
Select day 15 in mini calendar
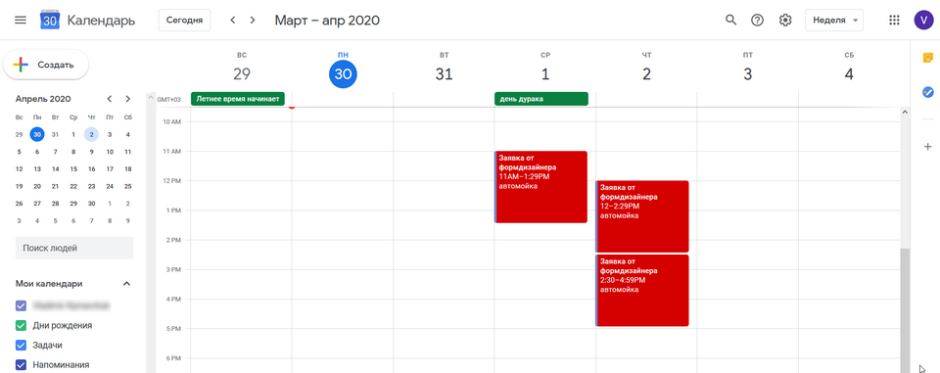(x=73, y=169)
